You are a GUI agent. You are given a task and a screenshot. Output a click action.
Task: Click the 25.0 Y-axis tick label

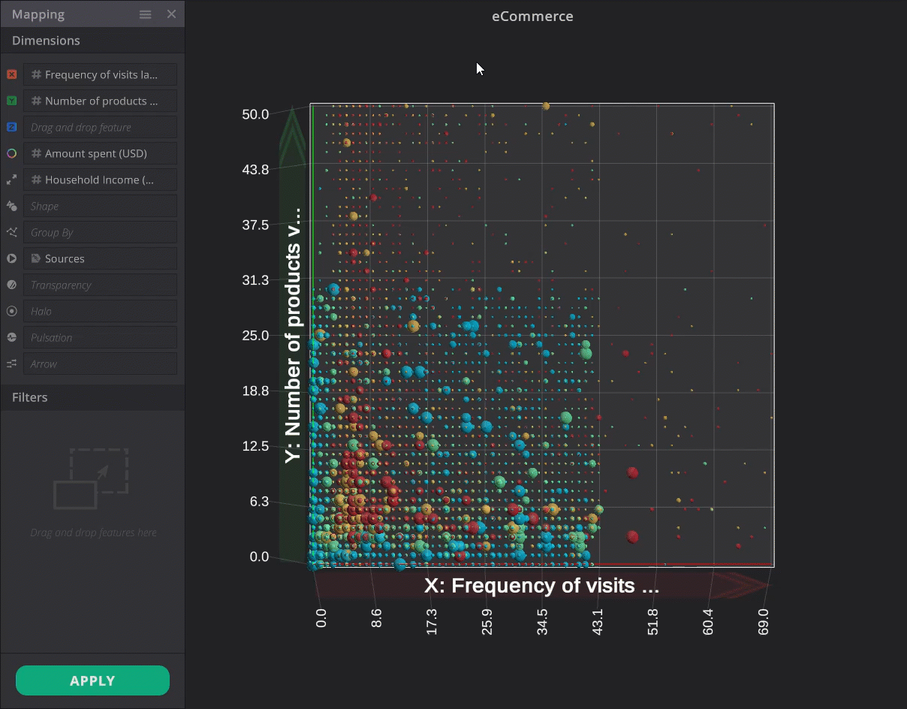click(255, 335)
